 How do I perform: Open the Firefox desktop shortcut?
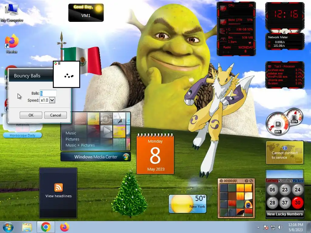click(x=12, y=44)
